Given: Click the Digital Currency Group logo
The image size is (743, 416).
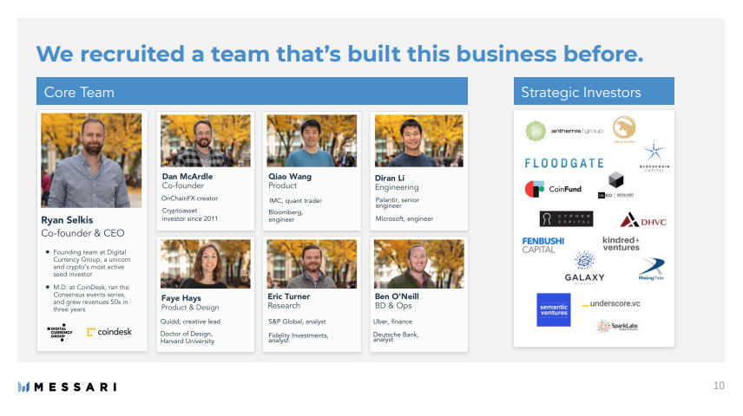Looking at the screenshot, I should (x=60, y=332).
